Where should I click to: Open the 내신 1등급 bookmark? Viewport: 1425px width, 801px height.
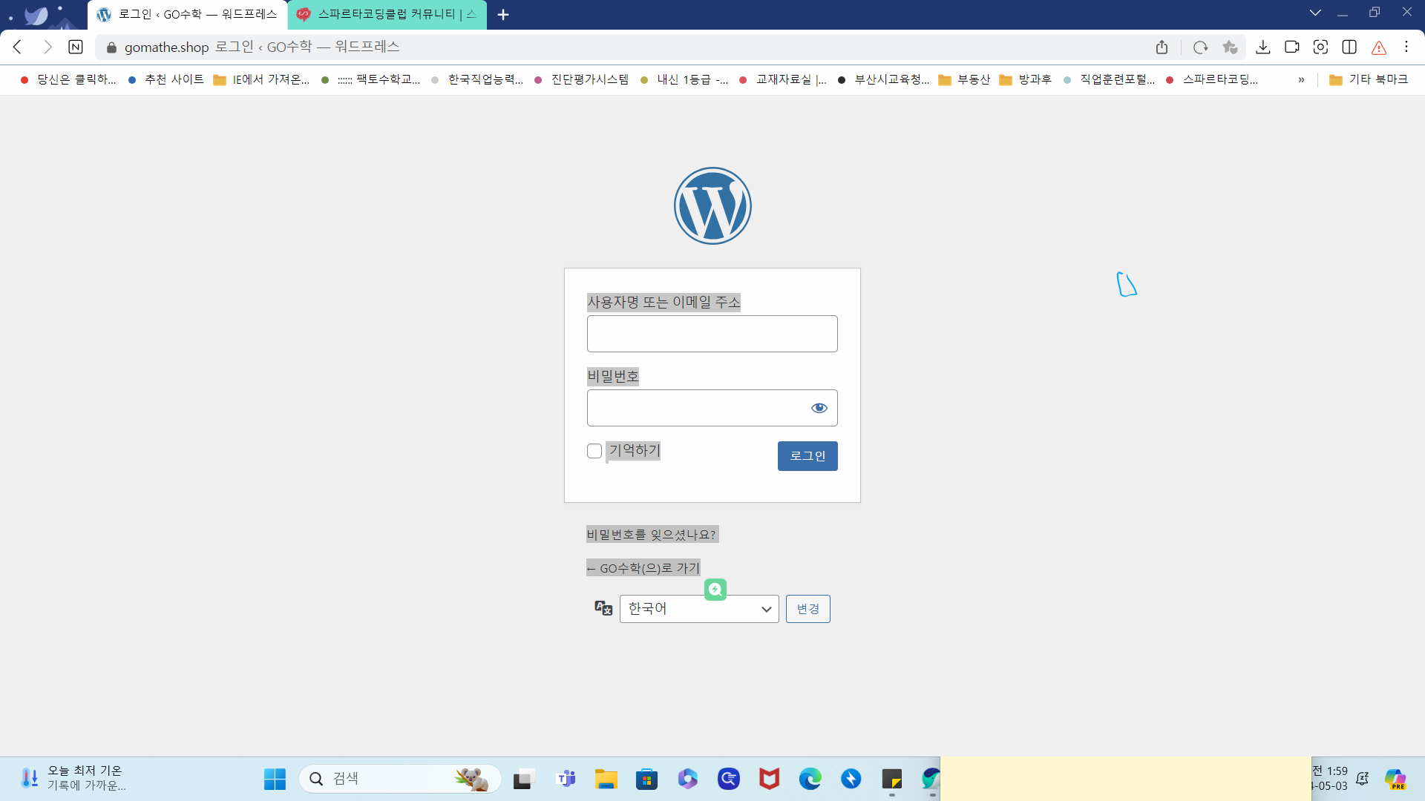point(684,80)
